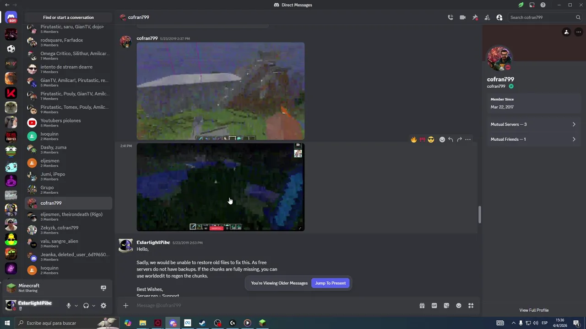
Task: Open the attachment plus button
Action: coord(125,305)
